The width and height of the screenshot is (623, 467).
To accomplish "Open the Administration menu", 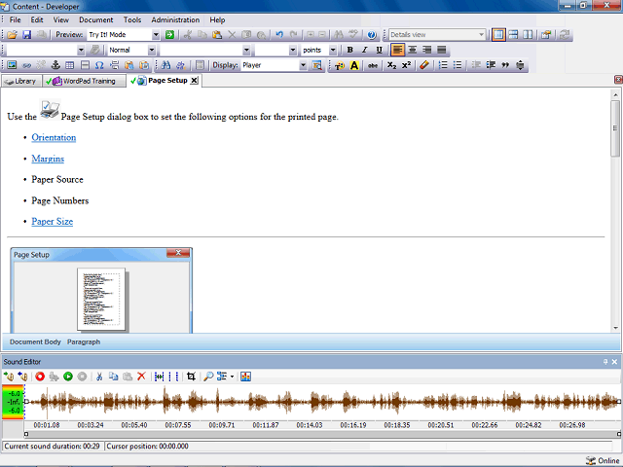I will (175, 19).
